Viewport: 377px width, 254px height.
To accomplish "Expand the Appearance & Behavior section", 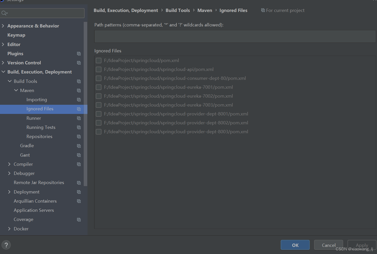I will (3, 26).
